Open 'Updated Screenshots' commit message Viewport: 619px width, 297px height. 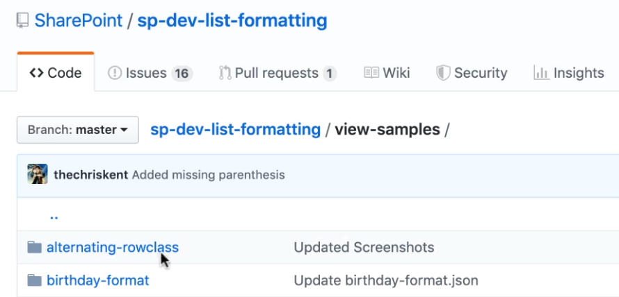(x=364, y=247)
